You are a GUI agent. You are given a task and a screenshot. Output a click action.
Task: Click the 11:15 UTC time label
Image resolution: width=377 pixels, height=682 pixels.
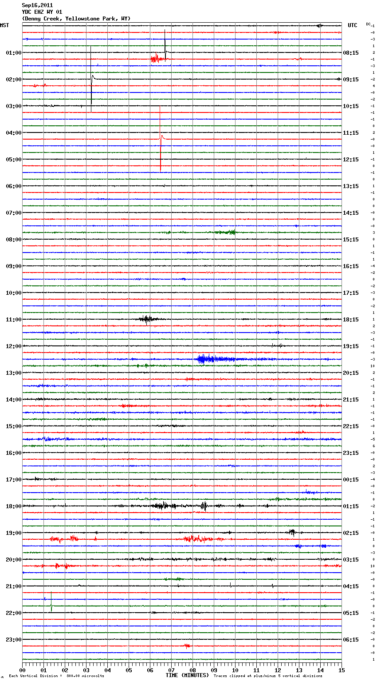351,133
